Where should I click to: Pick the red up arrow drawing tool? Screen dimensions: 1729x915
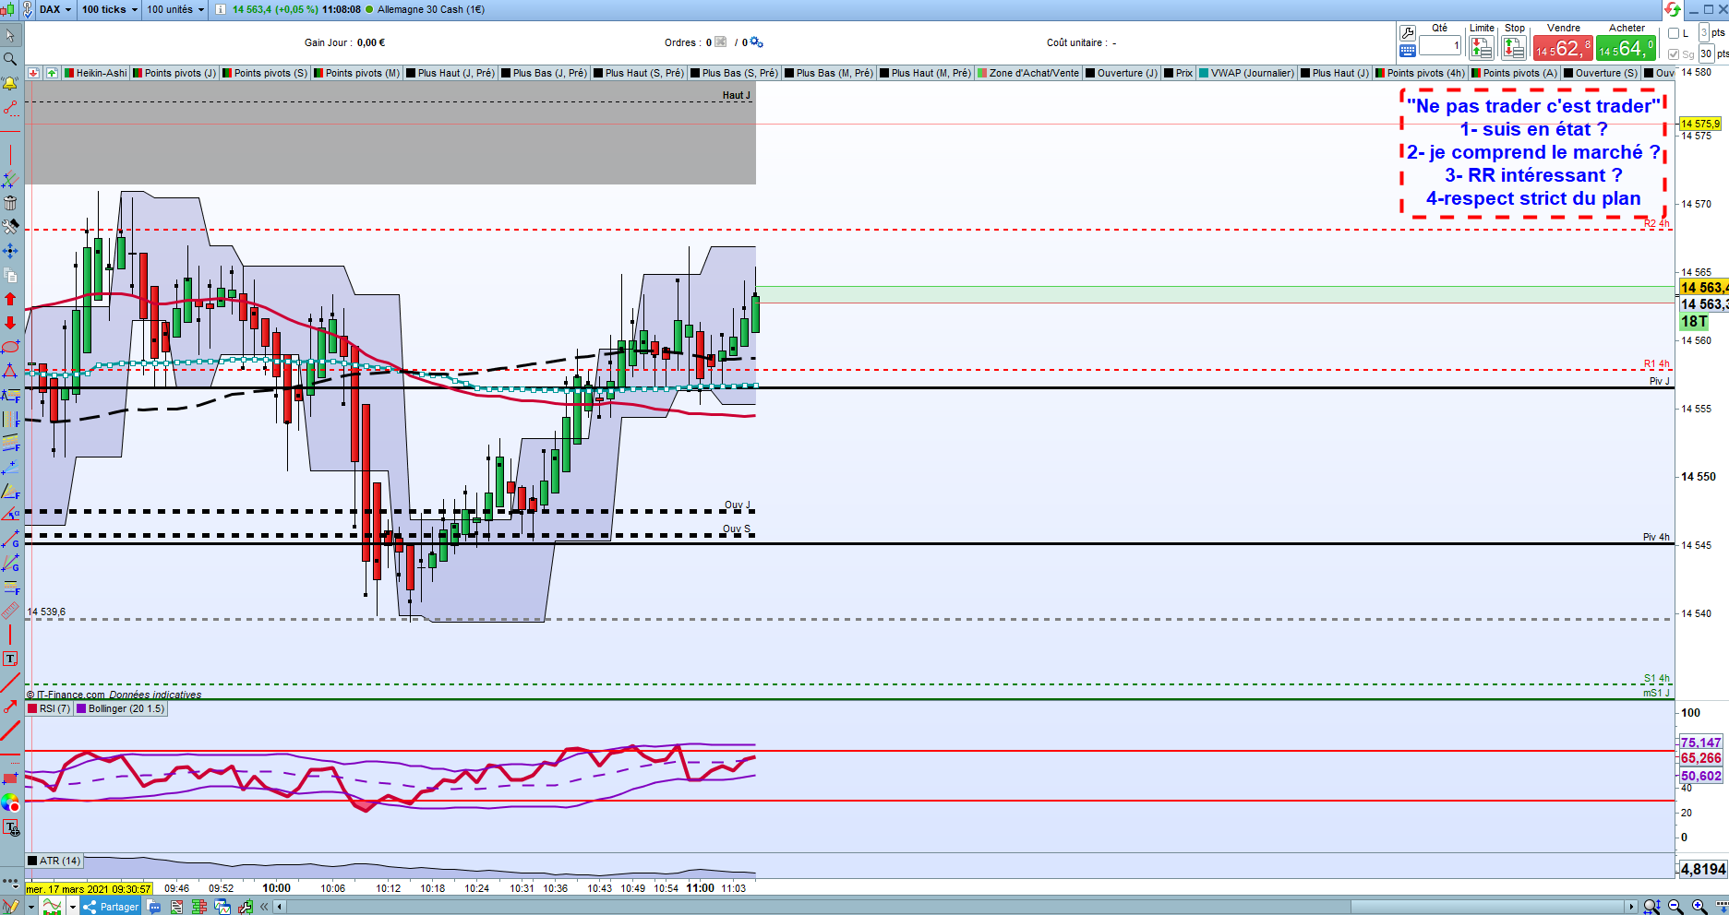tap(10, 299)
